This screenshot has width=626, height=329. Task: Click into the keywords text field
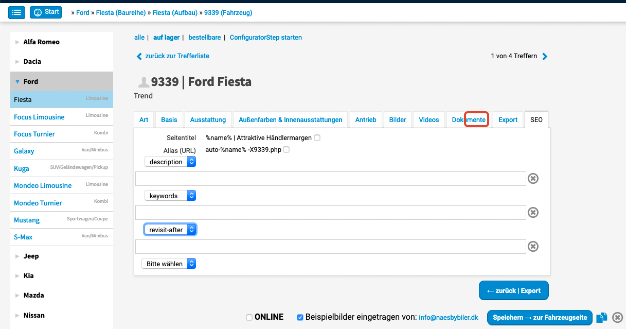330,213
